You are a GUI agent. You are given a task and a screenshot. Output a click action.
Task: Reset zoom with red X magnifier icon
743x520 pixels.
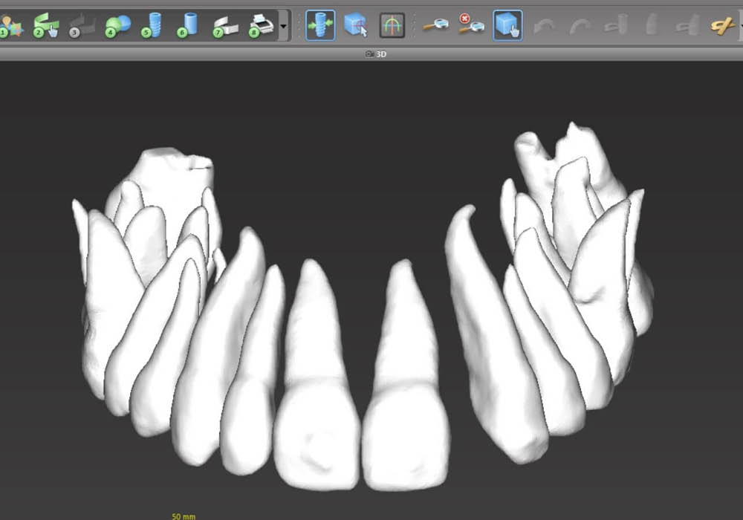[x=470, y=25]
